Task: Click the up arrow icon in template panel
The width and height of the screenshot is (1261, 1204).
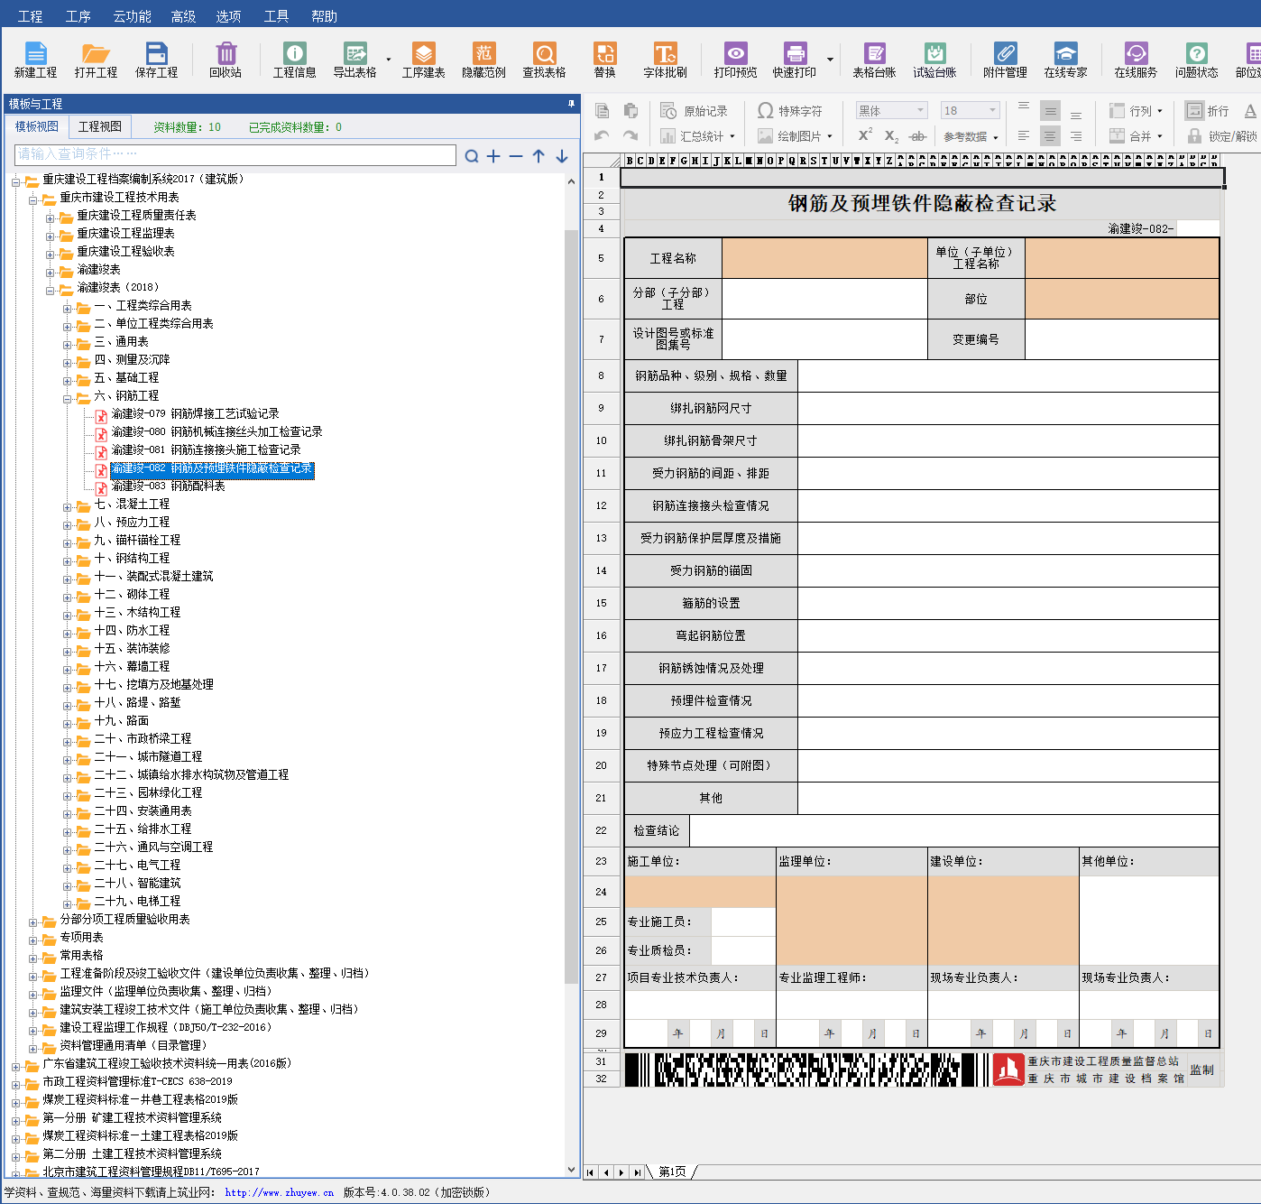Action: pos(538,156)
